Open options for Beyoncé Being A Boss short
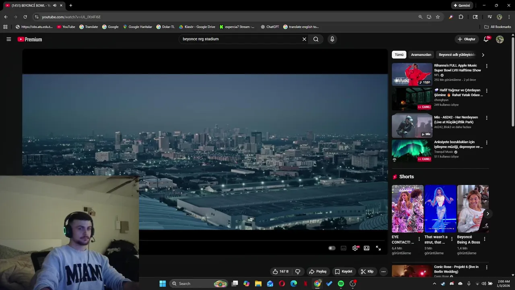 484,239
